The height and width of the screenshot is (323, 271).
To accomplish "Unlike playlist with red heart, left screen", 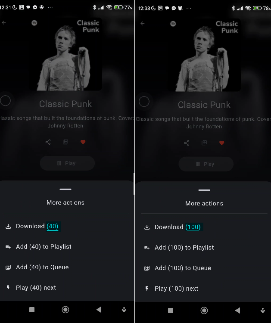I will (x=83, y=142).
